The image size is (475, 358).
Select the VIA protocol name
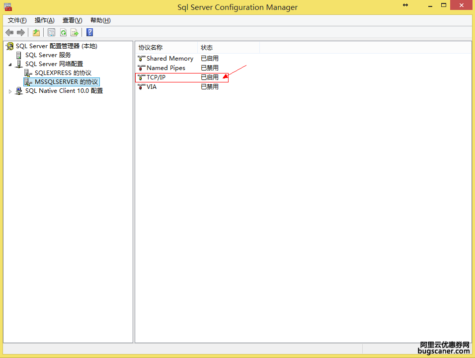152,86
